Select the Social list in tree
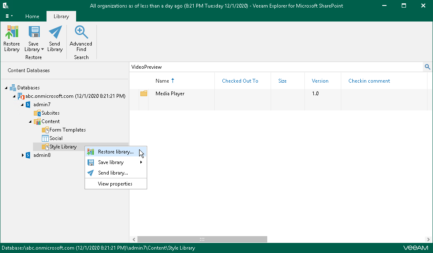The height and width of the screenshot is (253, 433). 56,138
